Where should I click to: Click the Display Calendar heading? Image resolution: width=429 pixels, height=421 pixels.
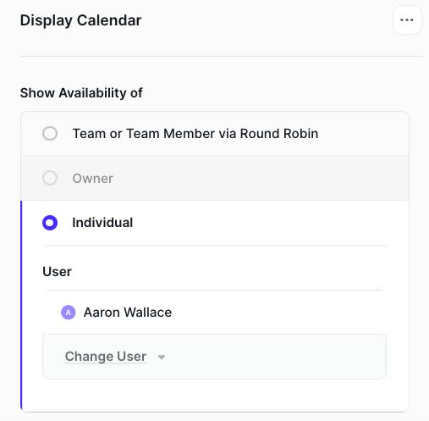pos(80,20)
